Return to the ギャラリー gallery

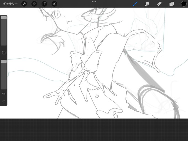coord(10,4)
